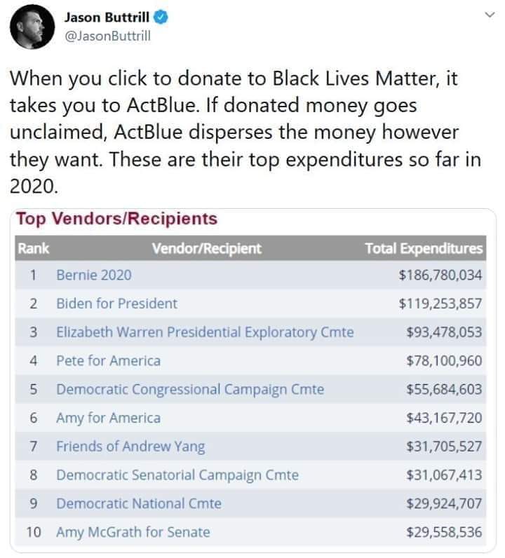This screenshot has height=558, width=505.
Task: Open Democratic Senatorial Campaign Cmte link
Action: pos(177,475)
